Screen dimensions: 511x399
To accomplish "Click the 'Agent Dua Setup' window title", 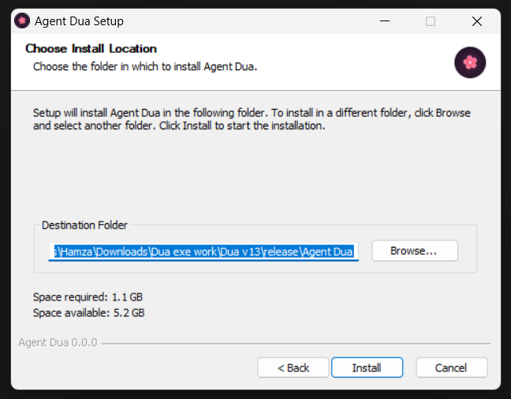I will pos(79,21).
